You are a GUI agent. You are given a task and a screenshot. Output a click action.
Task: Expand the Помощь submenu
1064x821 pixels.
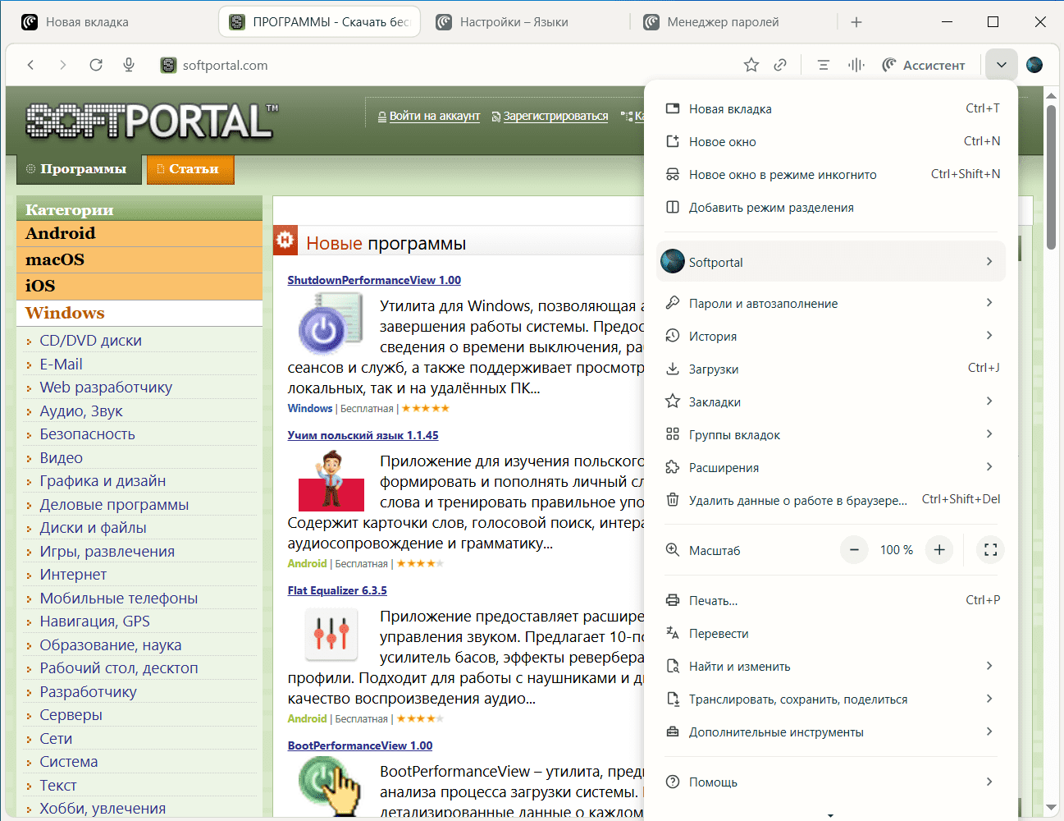click(x=832, y=782)
